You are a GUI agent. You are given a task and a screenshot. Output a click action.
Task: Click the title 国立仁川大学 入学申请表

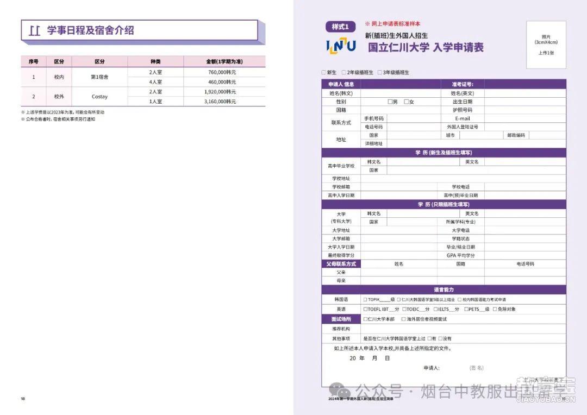[426, 47]
